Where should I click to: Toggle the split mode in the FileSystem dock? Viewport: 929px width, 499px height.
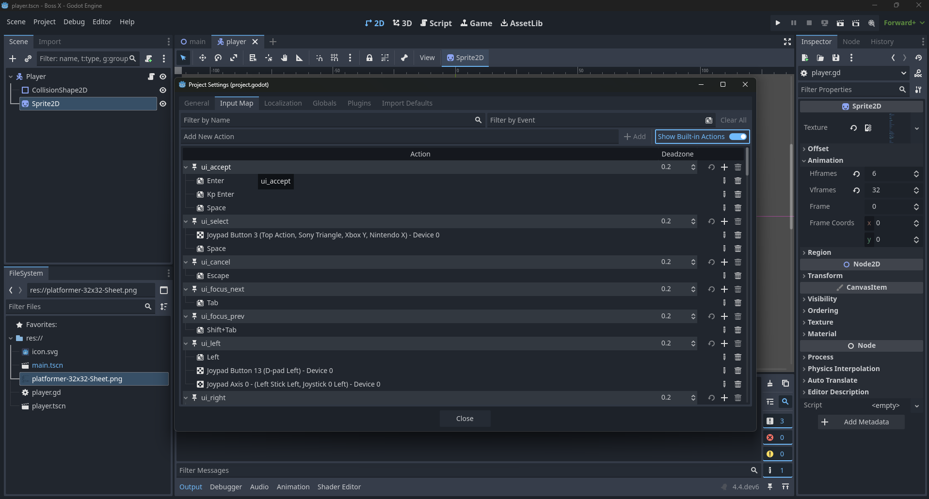[164, 290]
